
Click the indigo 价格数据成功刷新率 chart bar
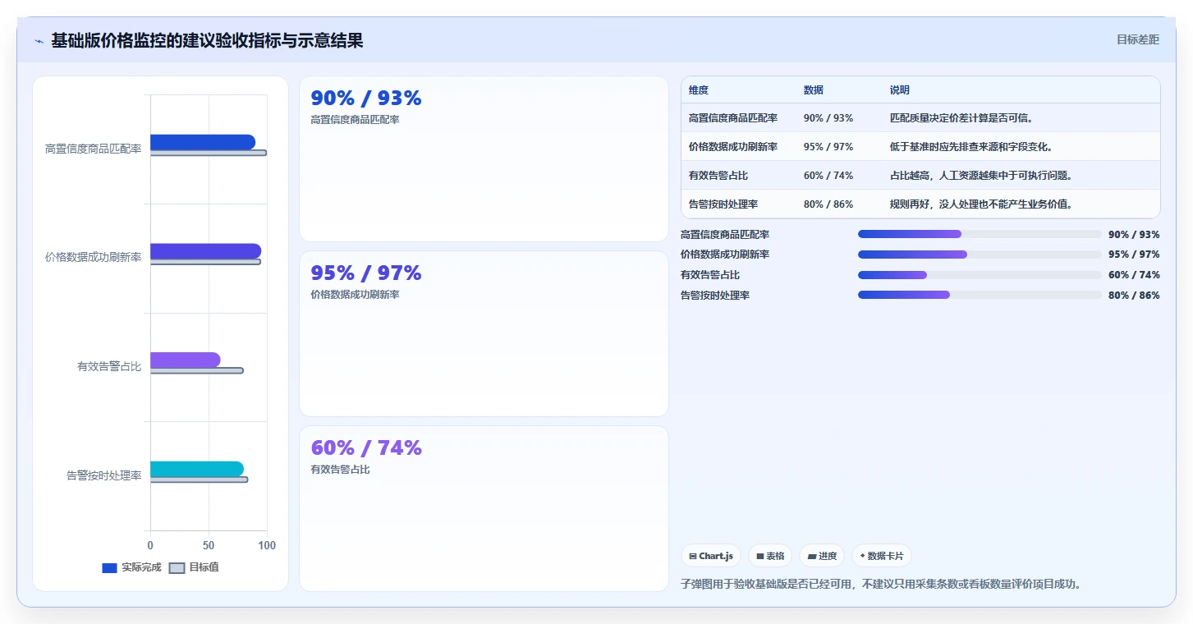(x=205, y=251)
